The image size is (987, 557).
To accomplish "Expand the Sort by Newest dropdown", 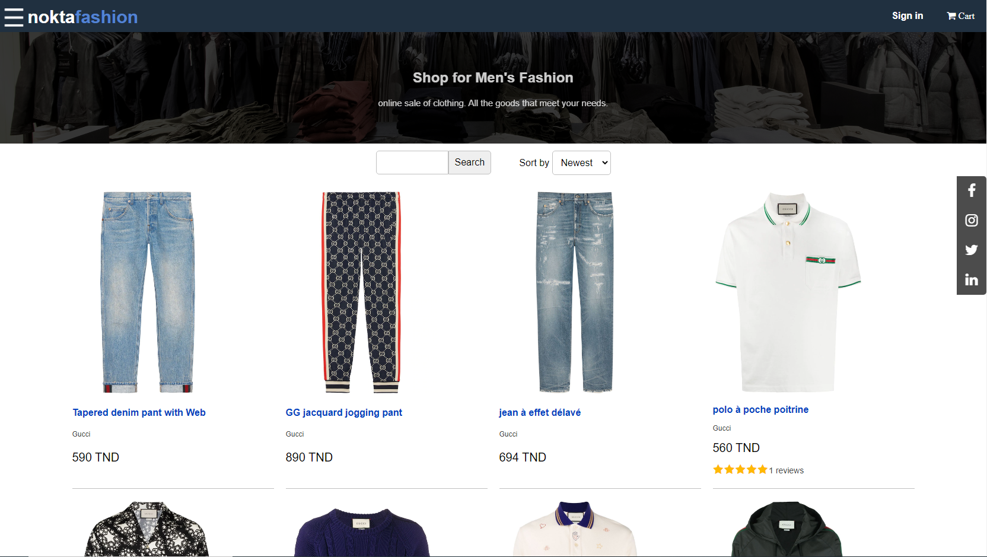I will tap(581, 163).
